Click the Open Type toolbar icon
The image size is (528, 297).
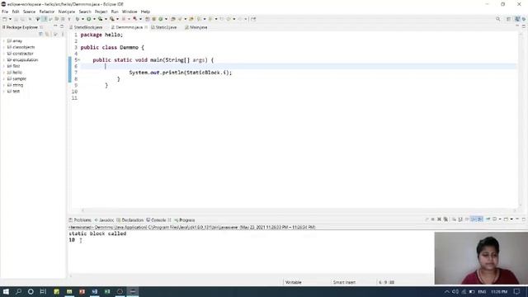coord(172,19)
